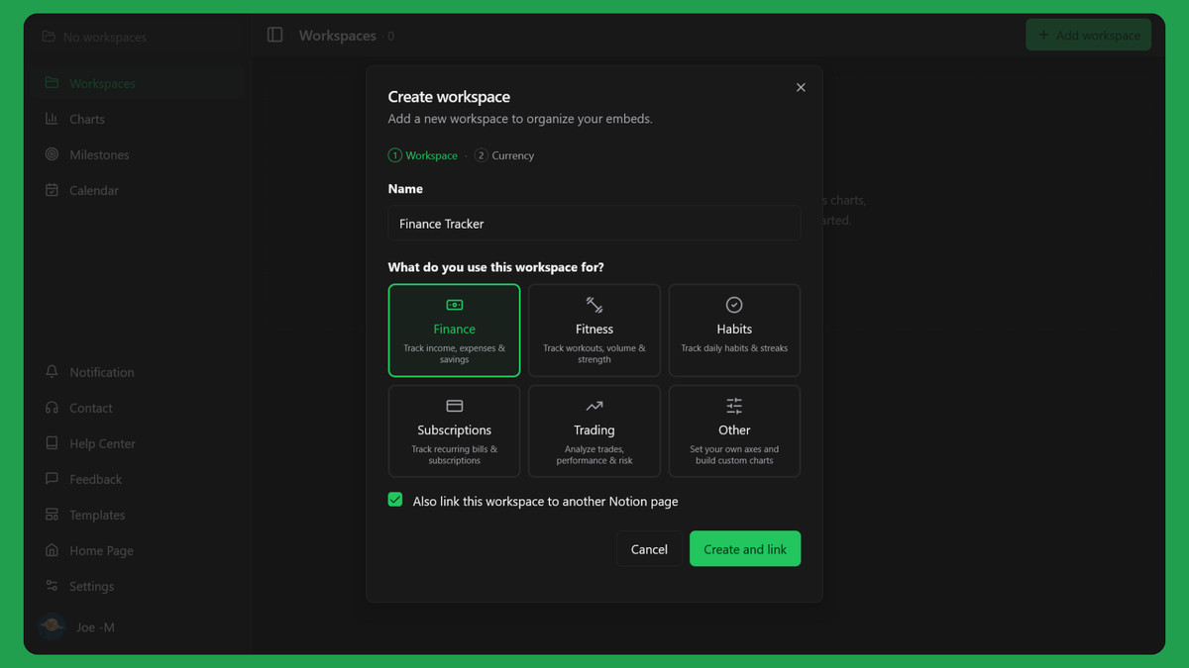Click the Workspaces page title
This screenshot has height=668, width=1189.
click(338, 36)
